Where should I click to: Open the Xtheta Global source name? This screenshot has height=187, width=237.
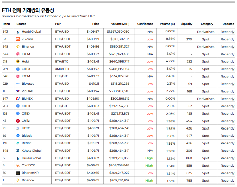coord(31,150)
